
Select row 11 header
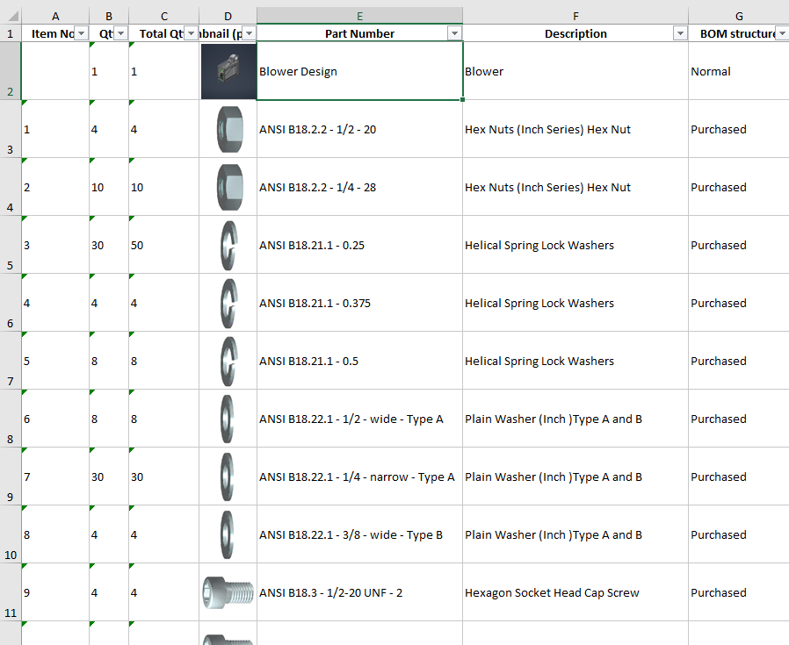10,592
